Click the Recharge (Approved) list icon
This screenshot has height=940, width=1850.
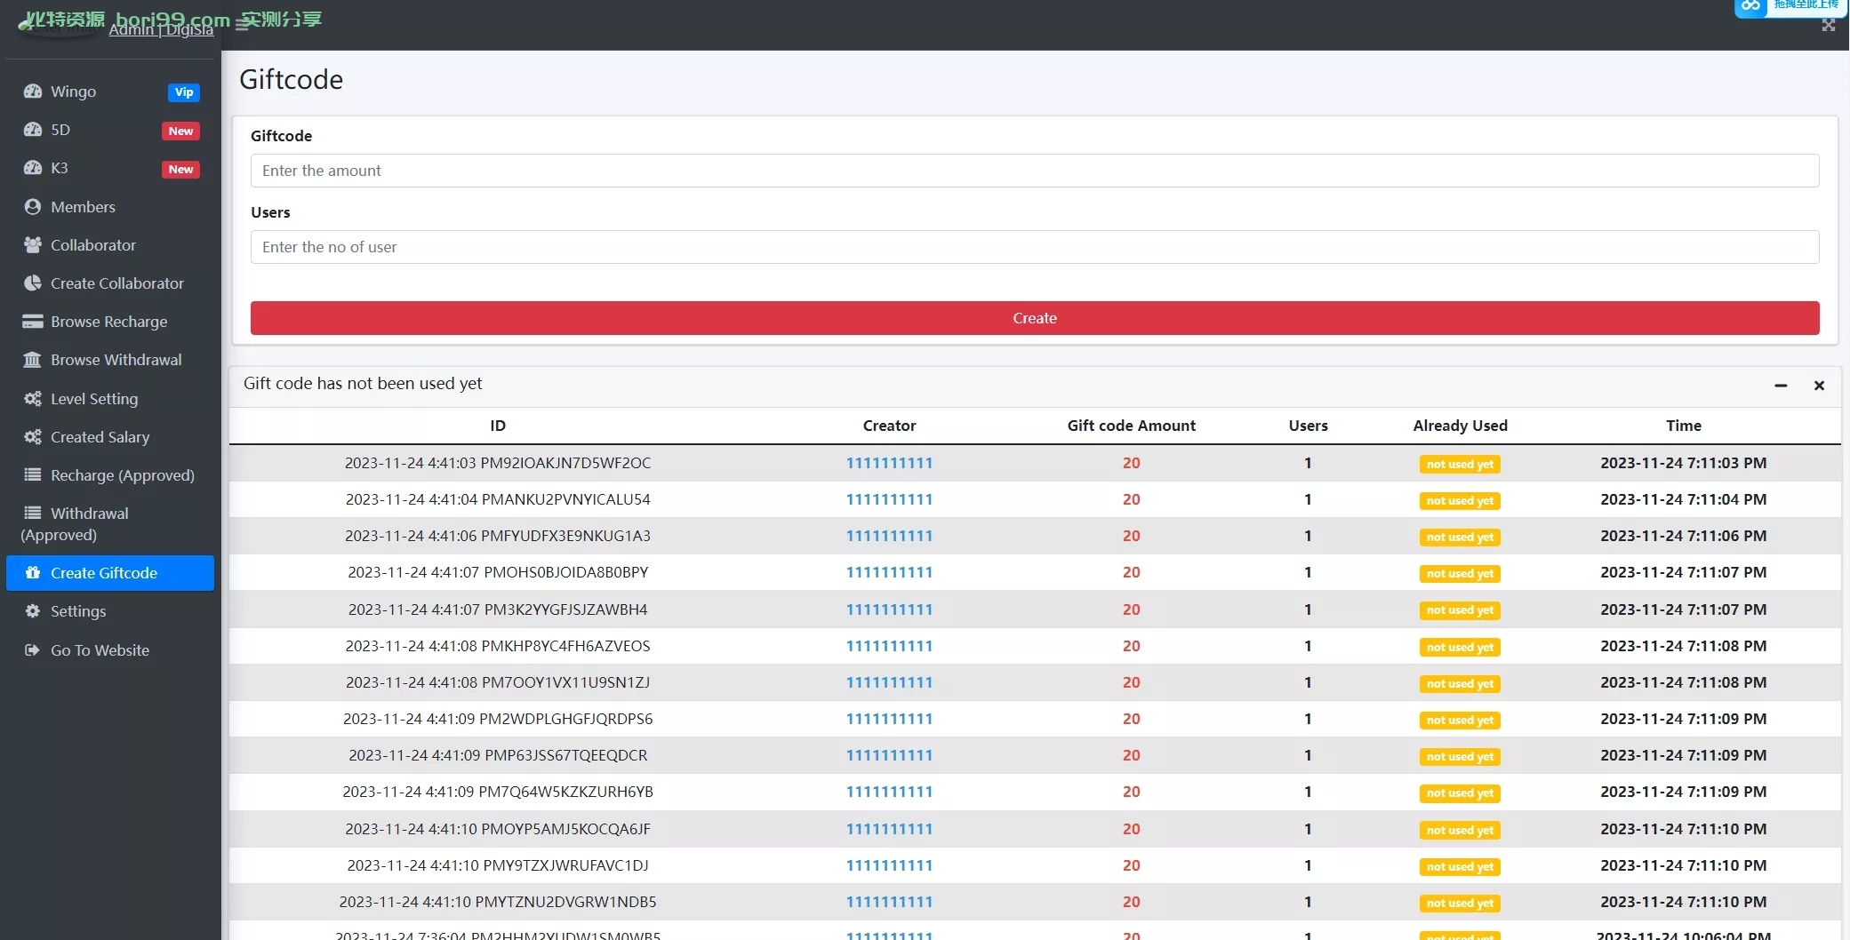click(x=33, y=475)
